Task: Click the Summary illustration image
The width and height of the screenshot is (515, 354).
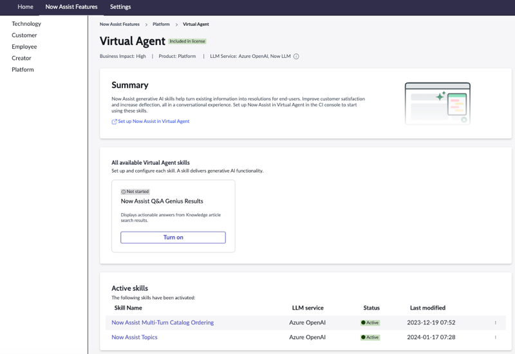Action: tap(438, 104)
